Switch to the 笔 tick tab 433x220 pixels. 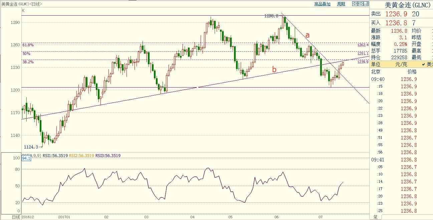375,217
